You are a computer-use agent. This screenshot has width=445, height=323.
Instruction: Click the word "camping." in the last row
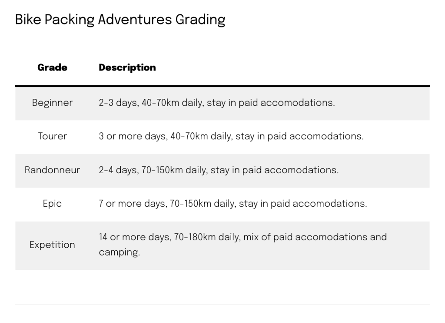pos(119,252)
